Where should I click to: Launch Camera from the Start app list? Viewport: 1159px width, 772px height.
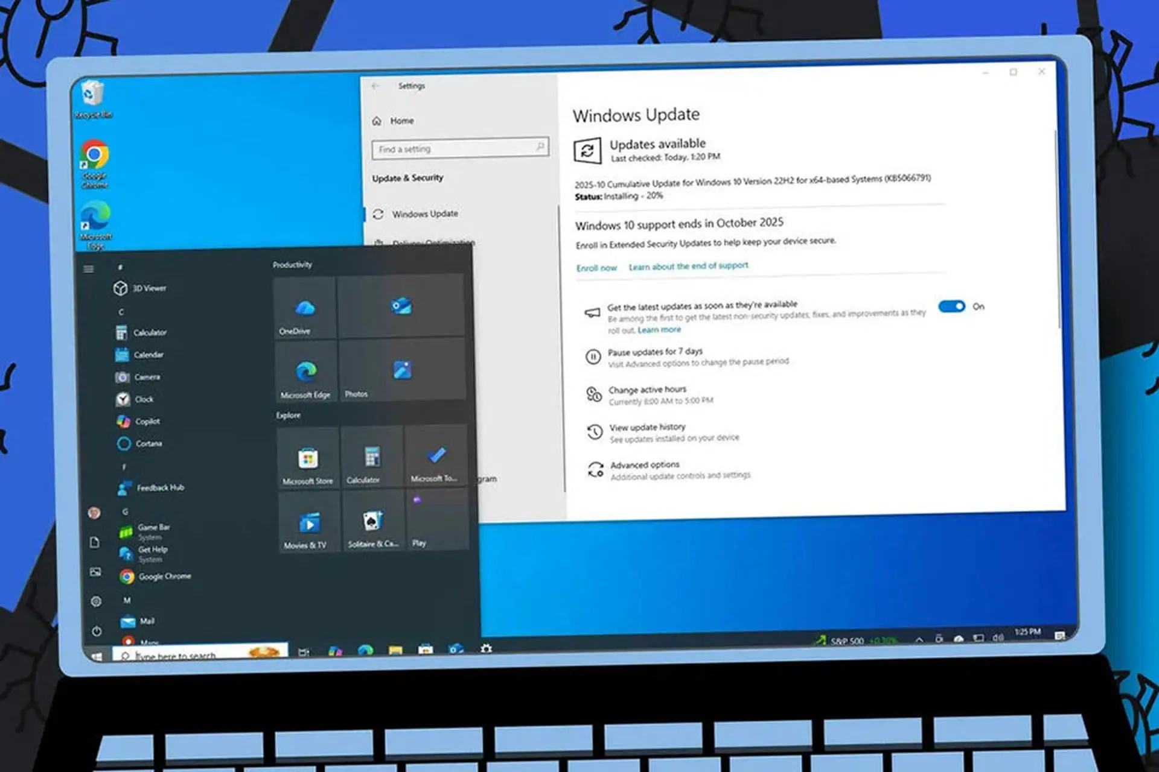pyautogui.click(x=138, y=377)
